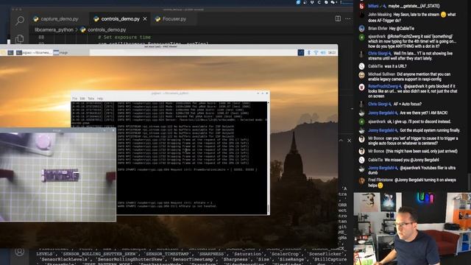
Task: Click the Wi-Fi tray icon in Pi taskbar
Action: (x=316, y=52)
